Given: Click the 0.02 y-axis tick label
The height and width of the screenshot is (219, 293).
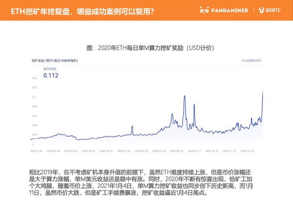Looking at the screenshot, I should click(x=35, y=134).
